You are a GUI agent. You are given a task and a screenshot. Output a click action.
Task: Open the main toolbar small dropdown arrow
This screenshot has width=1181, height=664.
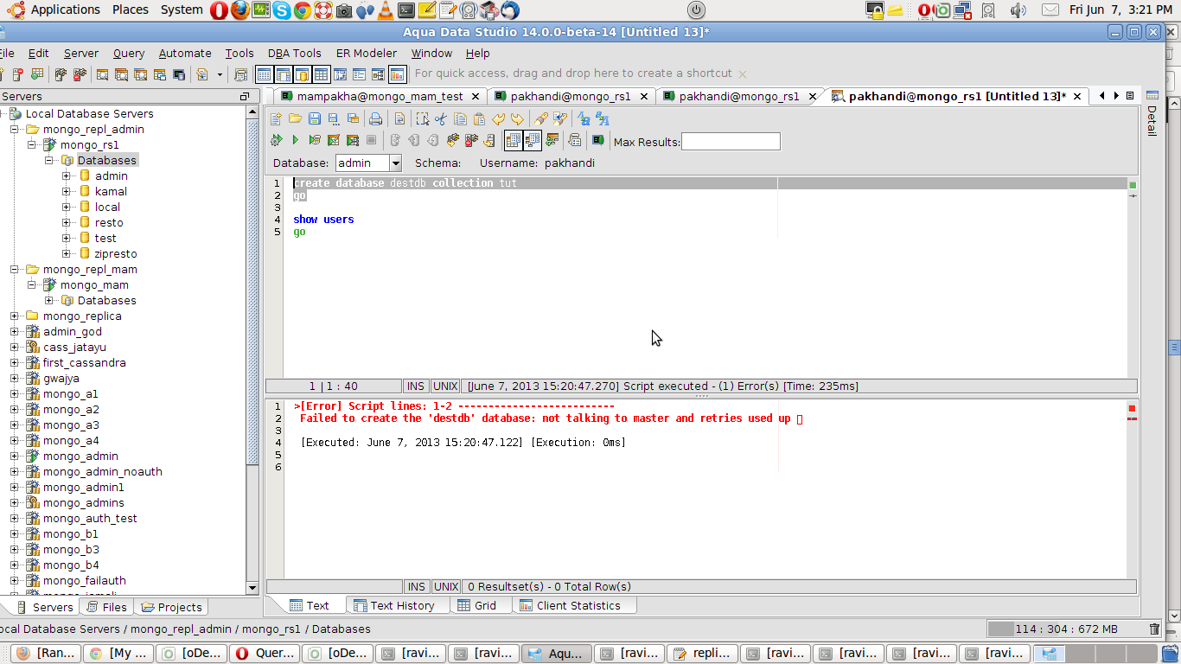coord(220,74)
